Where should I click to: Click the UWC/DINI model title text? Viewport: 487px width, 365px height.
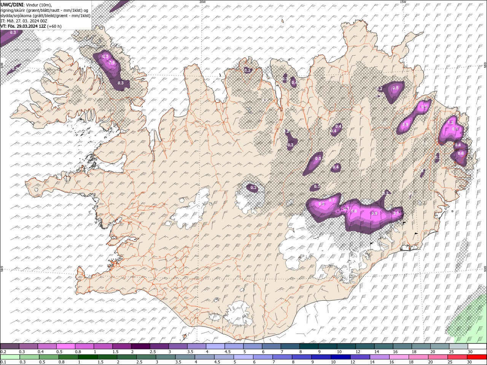12,4
